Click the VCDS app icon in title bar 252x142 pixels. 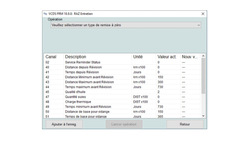click(45, 14)
